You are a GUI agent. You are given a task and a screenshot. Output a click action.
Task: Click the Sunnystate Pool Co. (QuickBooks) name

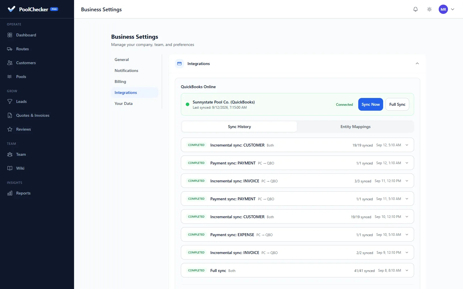224,102
